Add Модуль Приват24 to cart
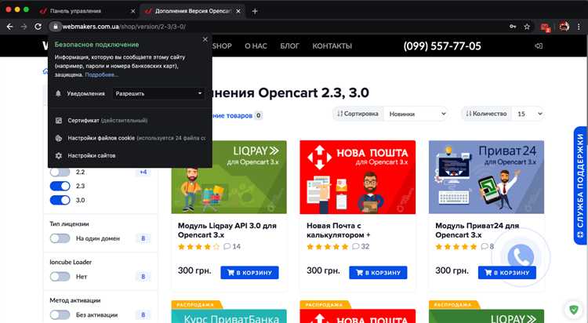This screenshot has height=323, width=588. pos(507,273)
